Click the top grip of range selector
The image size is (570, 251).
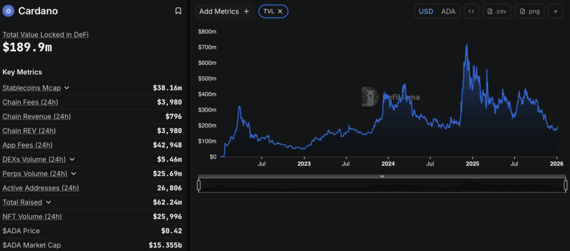coord(382,176)
